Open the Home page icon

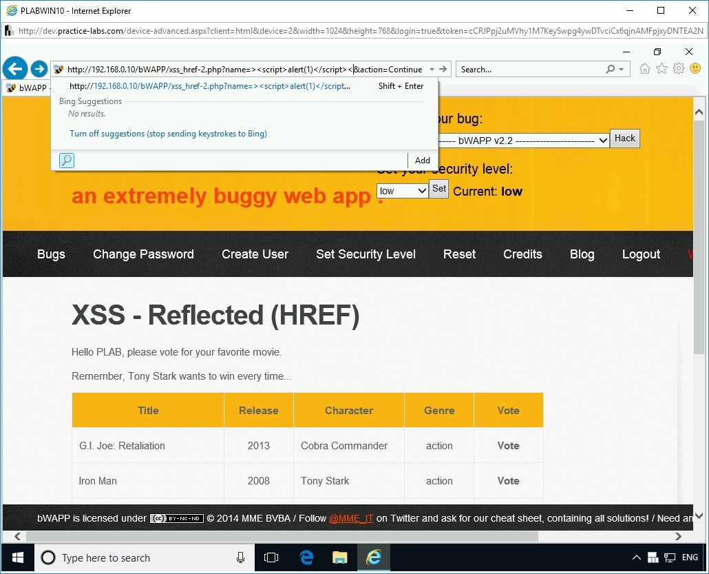[644, 69]
